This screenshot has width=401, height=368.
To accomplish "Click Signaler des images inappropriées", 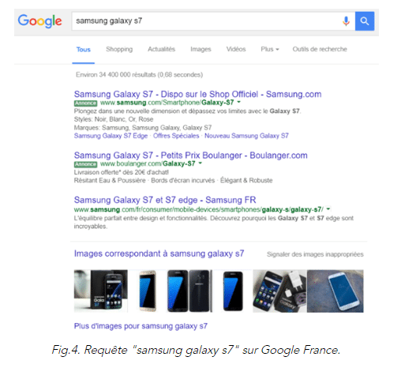I will click(315, 254).
